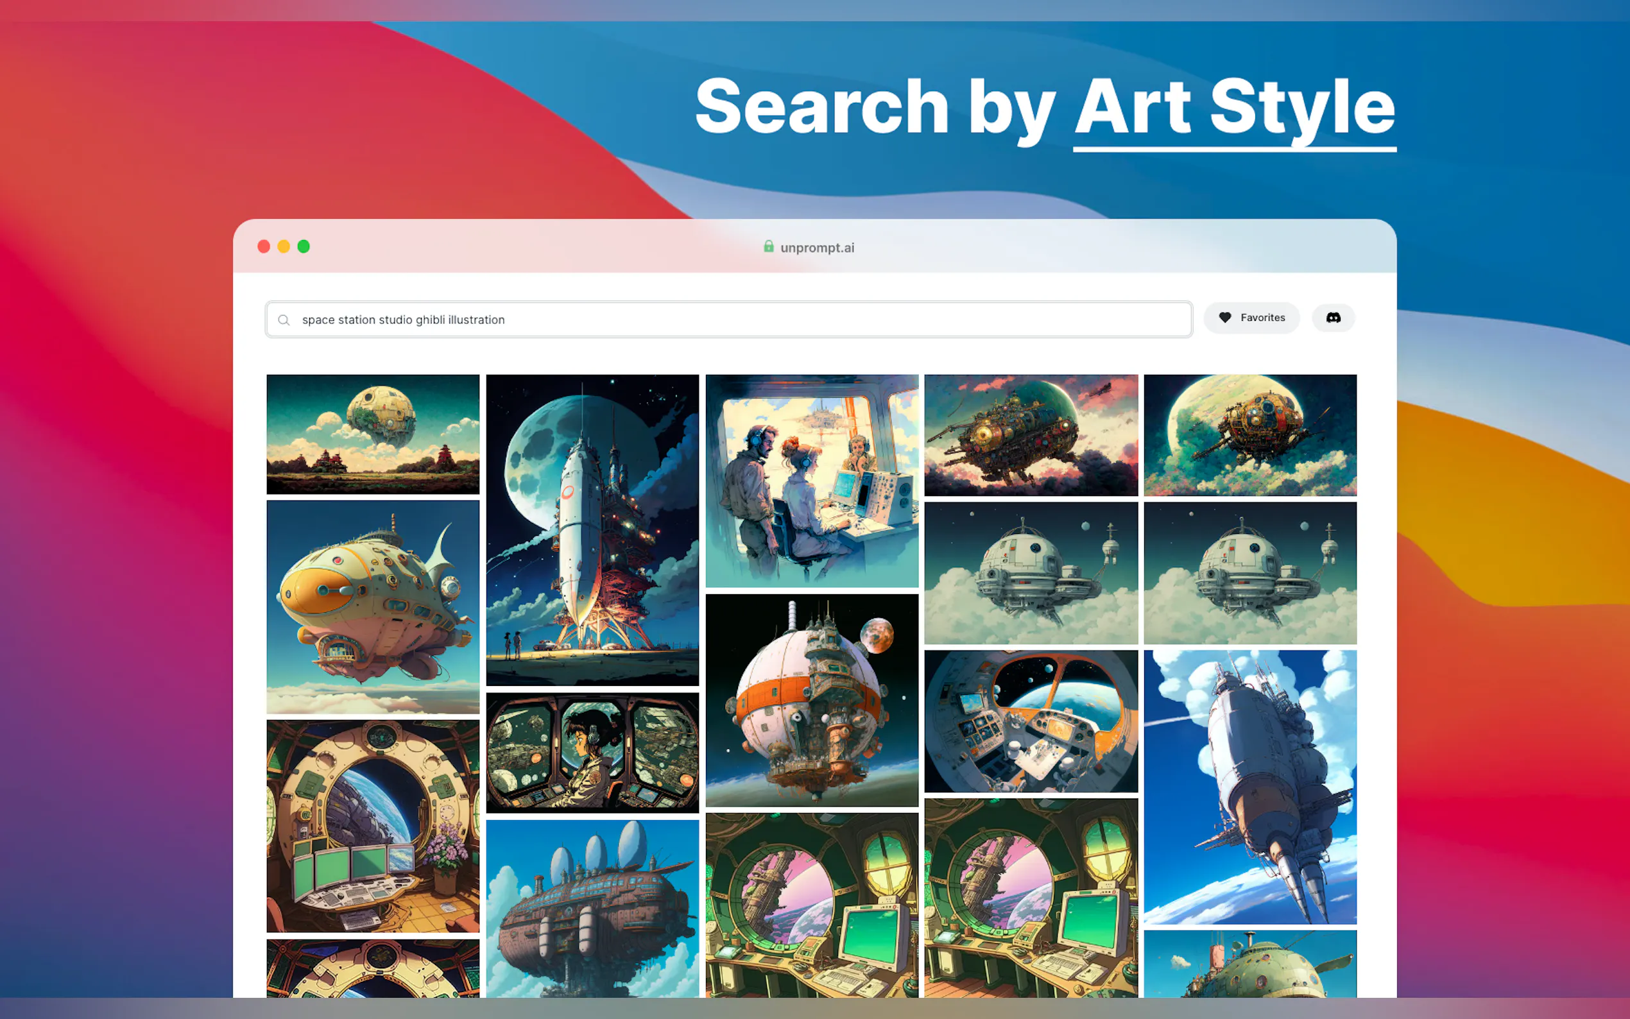Click the green fullscreen window dot

[x=304, y=246]
